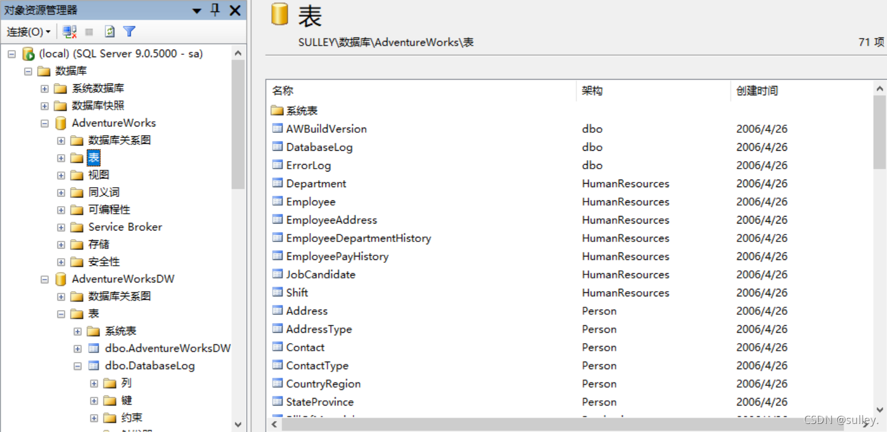
Task: Select the Employee table icon
Action: click(x=278, y=202)
